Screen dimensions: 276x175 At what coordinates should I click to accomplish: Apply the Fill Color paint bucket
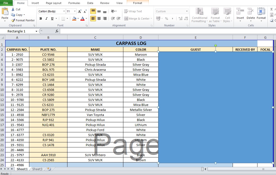(x=74, y=19)
